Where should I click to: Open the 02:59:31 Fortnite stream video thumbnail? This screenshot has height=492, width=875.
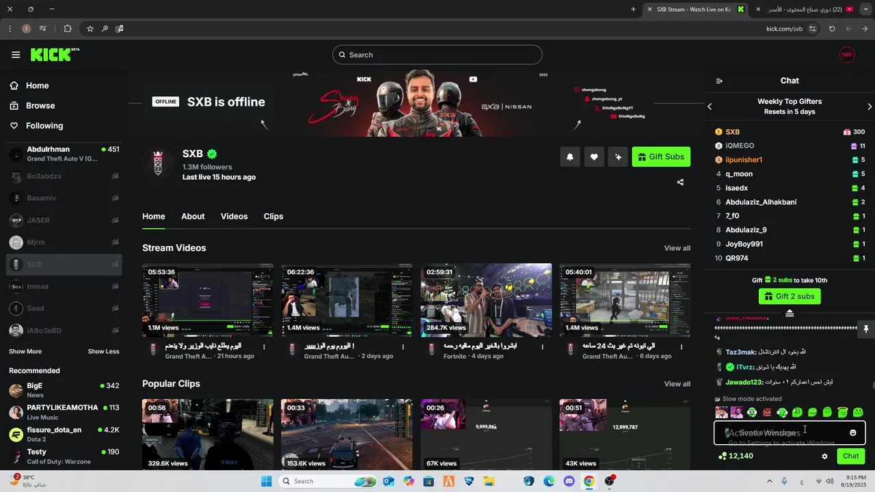(486, 300)
